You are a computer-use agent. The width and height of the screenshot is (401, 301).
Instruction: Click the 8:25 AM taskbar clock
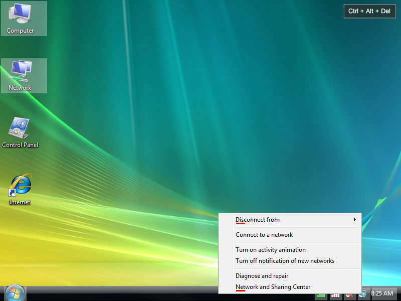click(382, 293)
